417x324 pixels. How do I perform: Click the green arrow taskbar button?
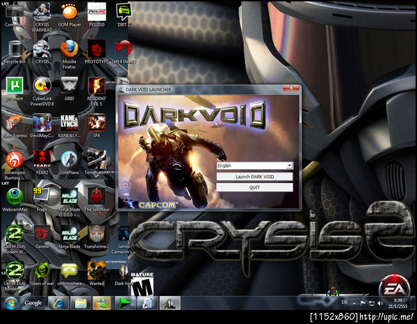(125, 303)
